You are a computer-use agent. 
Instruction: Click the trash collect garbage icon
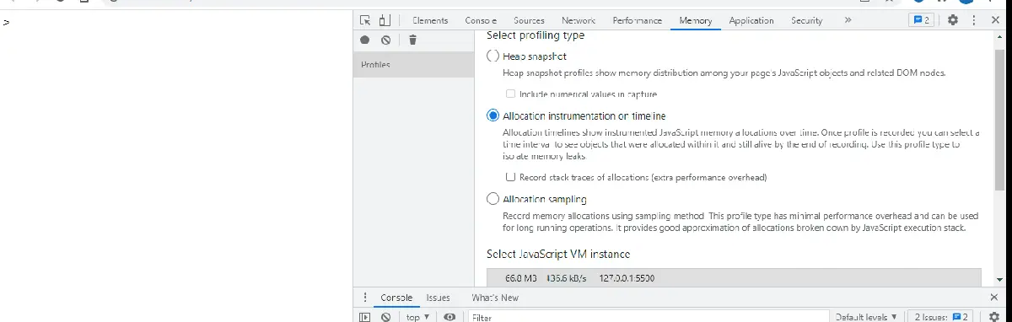(412, 40)
